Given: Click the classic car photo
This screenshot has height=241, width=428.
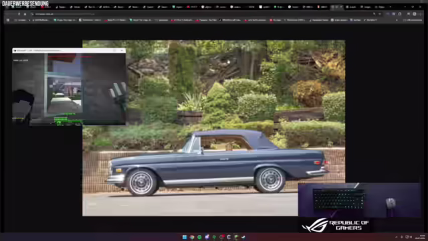Looking at the screenshot, I should 214,128.
